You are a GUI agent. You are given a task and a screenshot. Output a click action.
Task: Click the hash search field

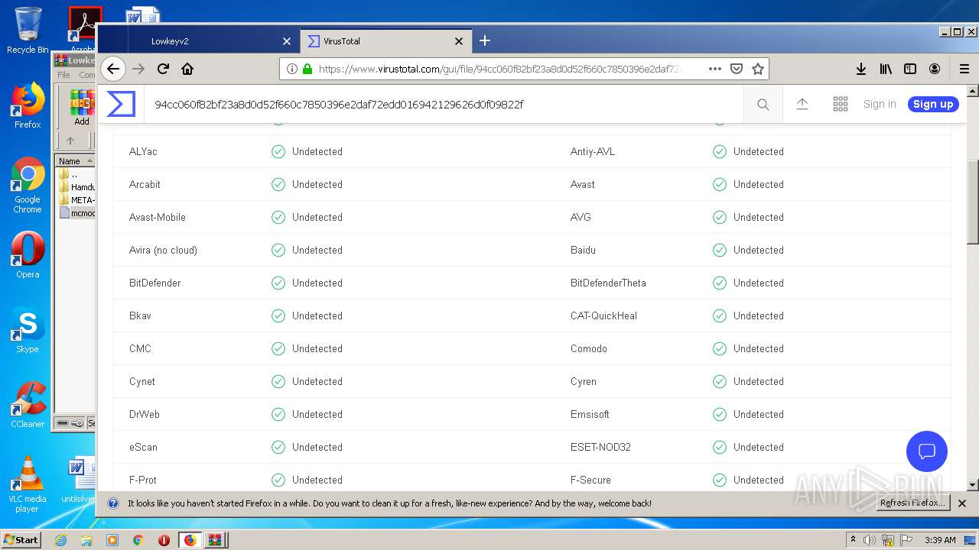(x=444, y=105)
